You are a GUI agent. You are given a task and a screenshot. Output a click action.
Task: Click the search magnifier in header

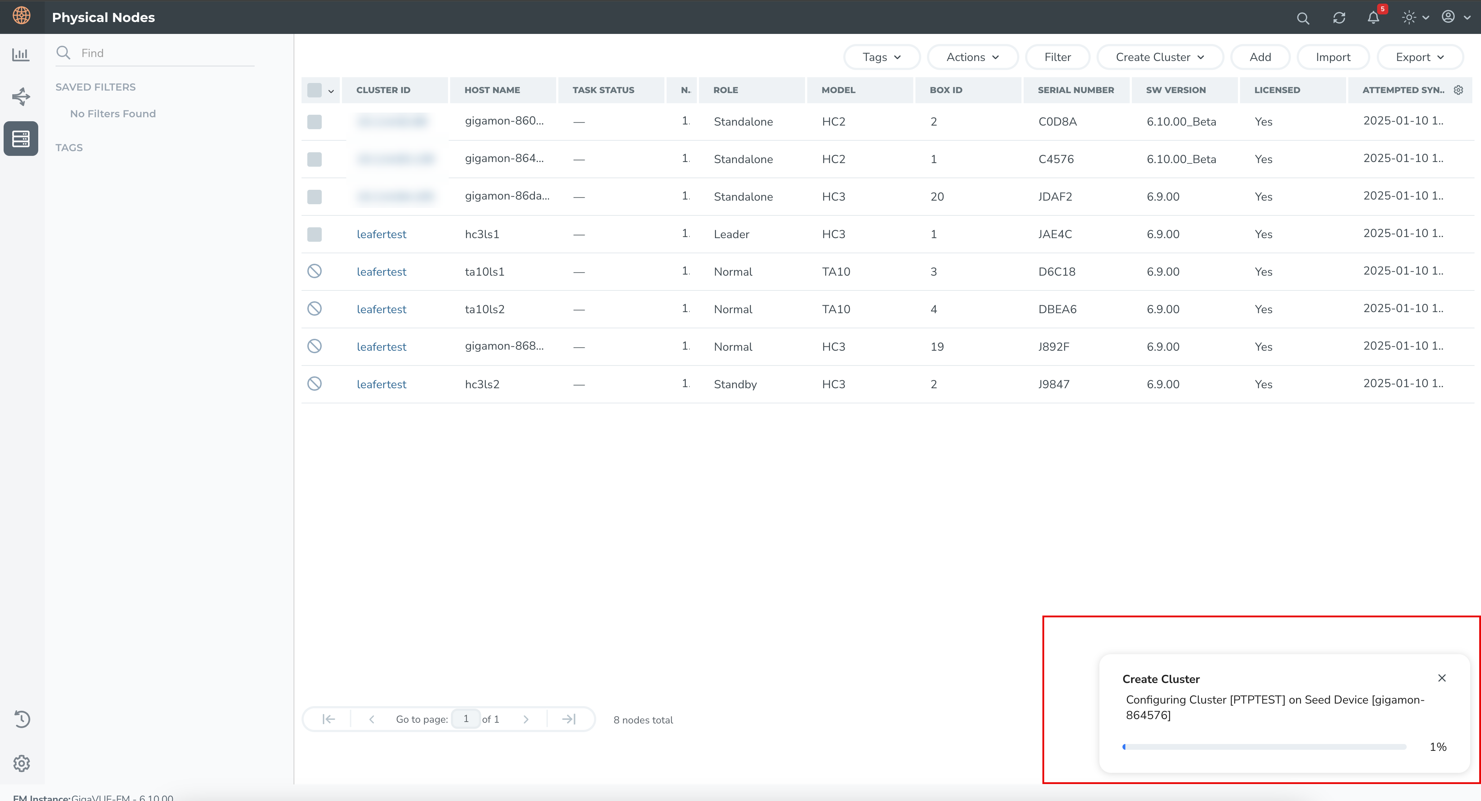tap(1303, 18)
